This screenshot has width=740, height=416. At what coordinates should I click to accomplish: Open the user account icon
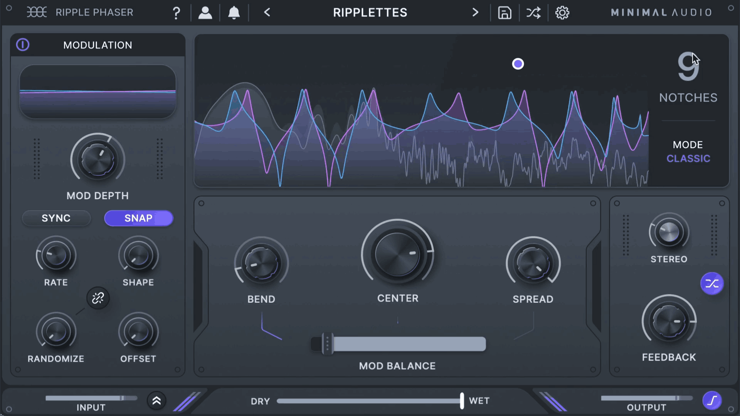click(x=205, y=13)
